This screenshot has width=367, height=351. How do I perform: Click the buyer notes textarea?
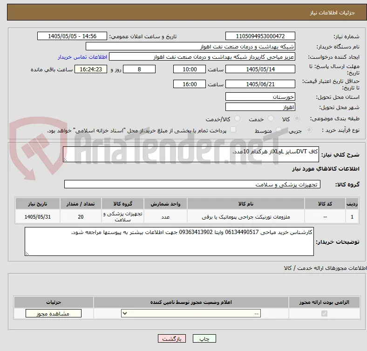(x=169, y=241)
